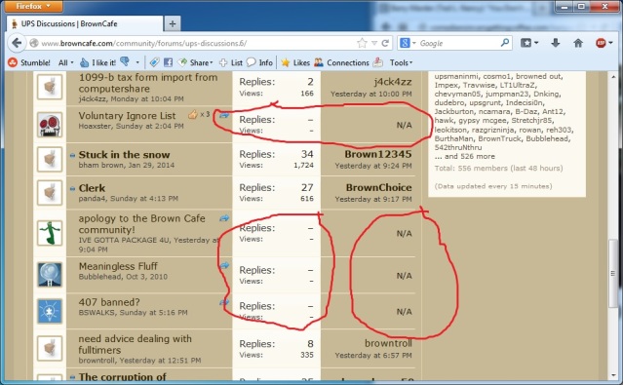Open the Firefox menu dropdown
The width and height of the screenshot is (623, 385).
(33, 6)
